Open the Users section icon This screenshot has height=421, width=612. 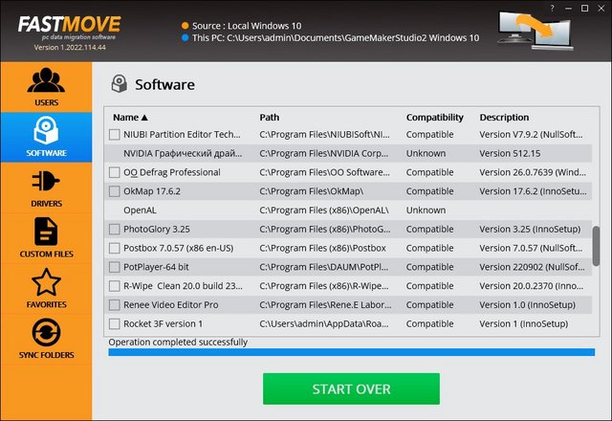tap(46, 80)
